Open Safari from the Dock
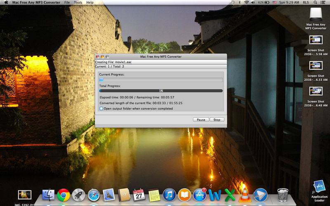Viewport: 330px width, 206px height. [x=94, y=195]
